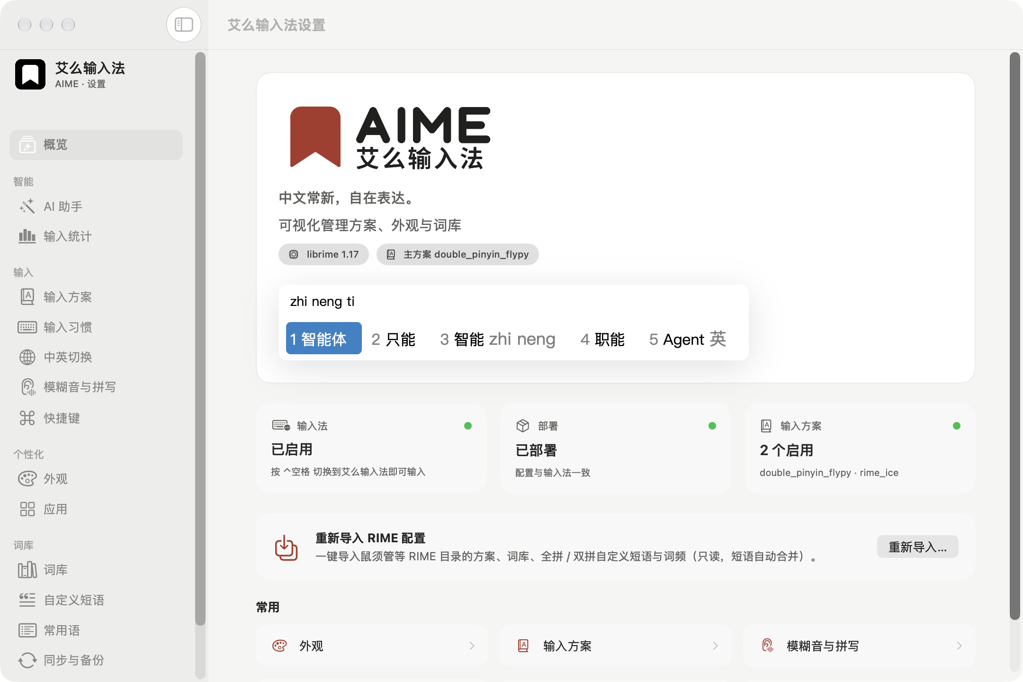Click the 重新导入... button
1023x682 pixels.
(917, 547)
